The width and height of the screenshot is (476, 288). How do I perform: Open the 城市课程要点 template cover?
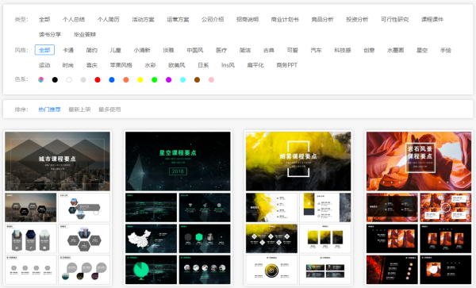57,161
